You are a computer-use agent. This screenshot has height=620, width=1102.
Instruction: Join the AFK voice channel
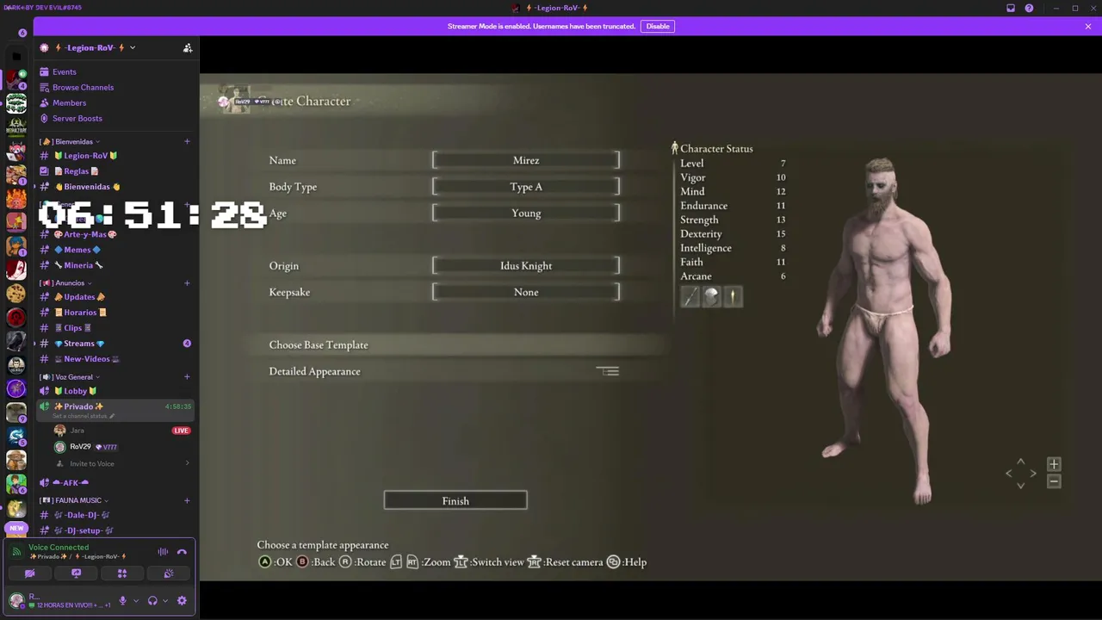(x=71, y=483)
